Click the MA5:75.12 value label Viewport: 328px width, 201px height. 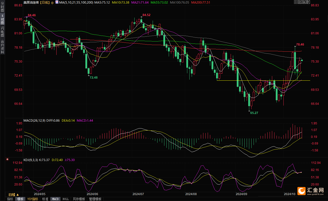pos(102,3)
